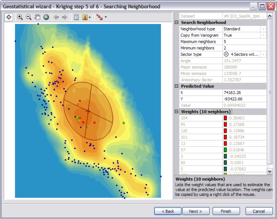Select the identify value crosshair tool
The image size is (277, 219).
9,17
